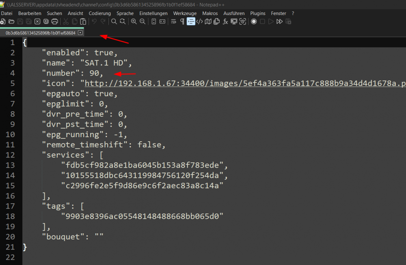Toggle synchronized vertical scrolling icon
Viewport: 406px width, 265px height.
[x=154, y=22]
